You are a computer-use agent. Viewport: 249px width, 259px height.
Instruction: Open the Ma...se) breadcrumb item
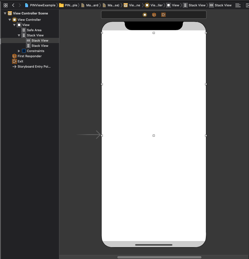pyautogui.click(x=111, y=5)
